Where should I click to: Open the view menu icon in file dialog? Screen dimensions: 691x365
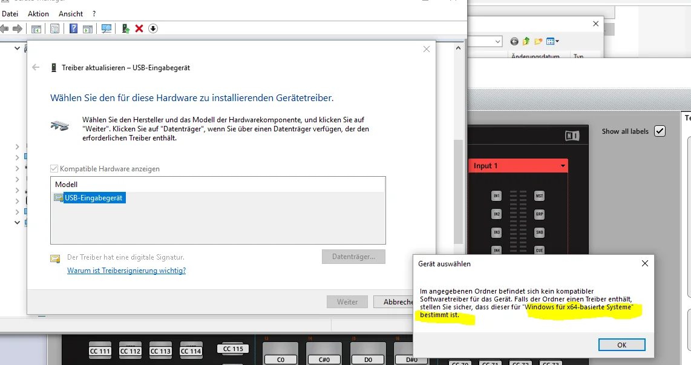(x=552, y=41)
